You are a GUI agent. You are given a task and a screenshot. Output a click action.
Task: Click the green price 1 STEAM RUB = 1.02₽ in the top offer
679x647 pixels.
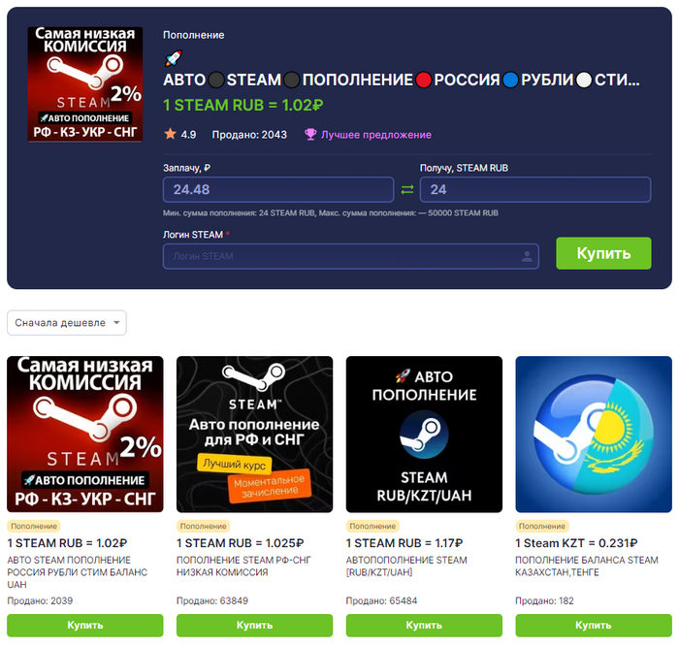click(x=242, y=105)
